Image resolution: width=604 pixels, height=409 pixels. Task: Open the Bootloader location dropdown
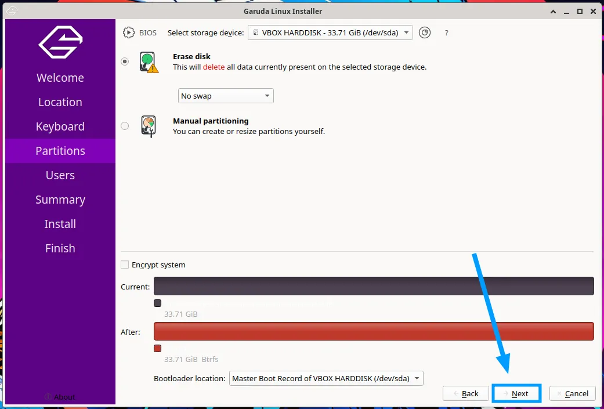tap(326, 378)
